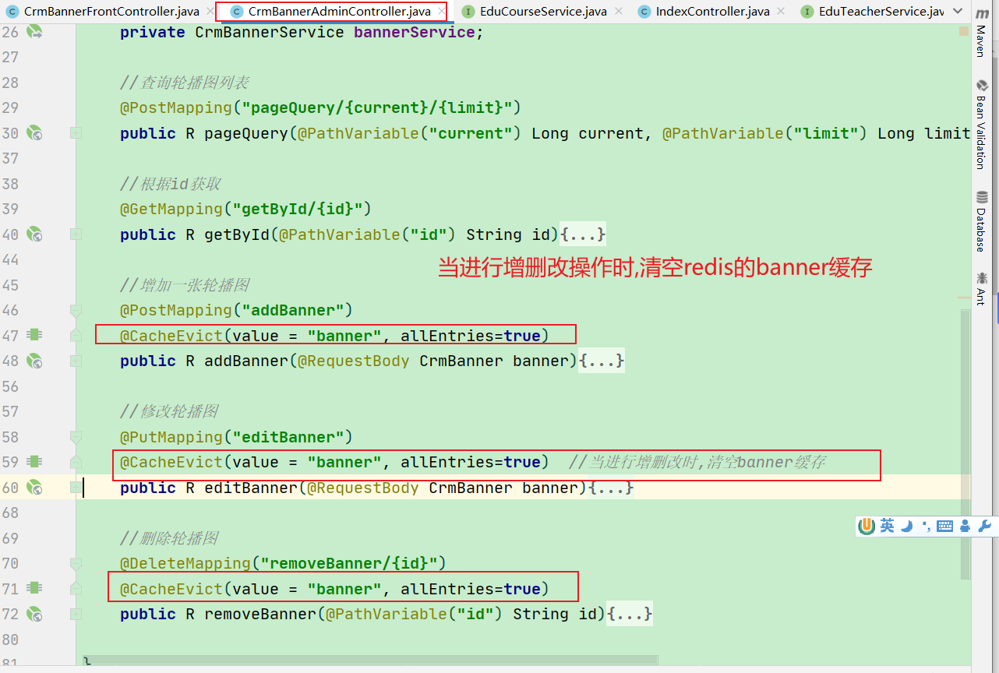The image size is (999, 673).
Task: Click the interface icon on EduCourseService.java tab
Action: tap(468, 12)
